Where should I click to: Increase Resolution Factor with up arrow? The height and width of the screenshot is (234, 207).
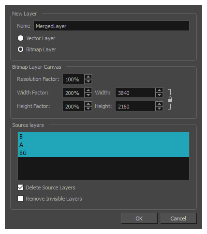[x=88, y=77]
